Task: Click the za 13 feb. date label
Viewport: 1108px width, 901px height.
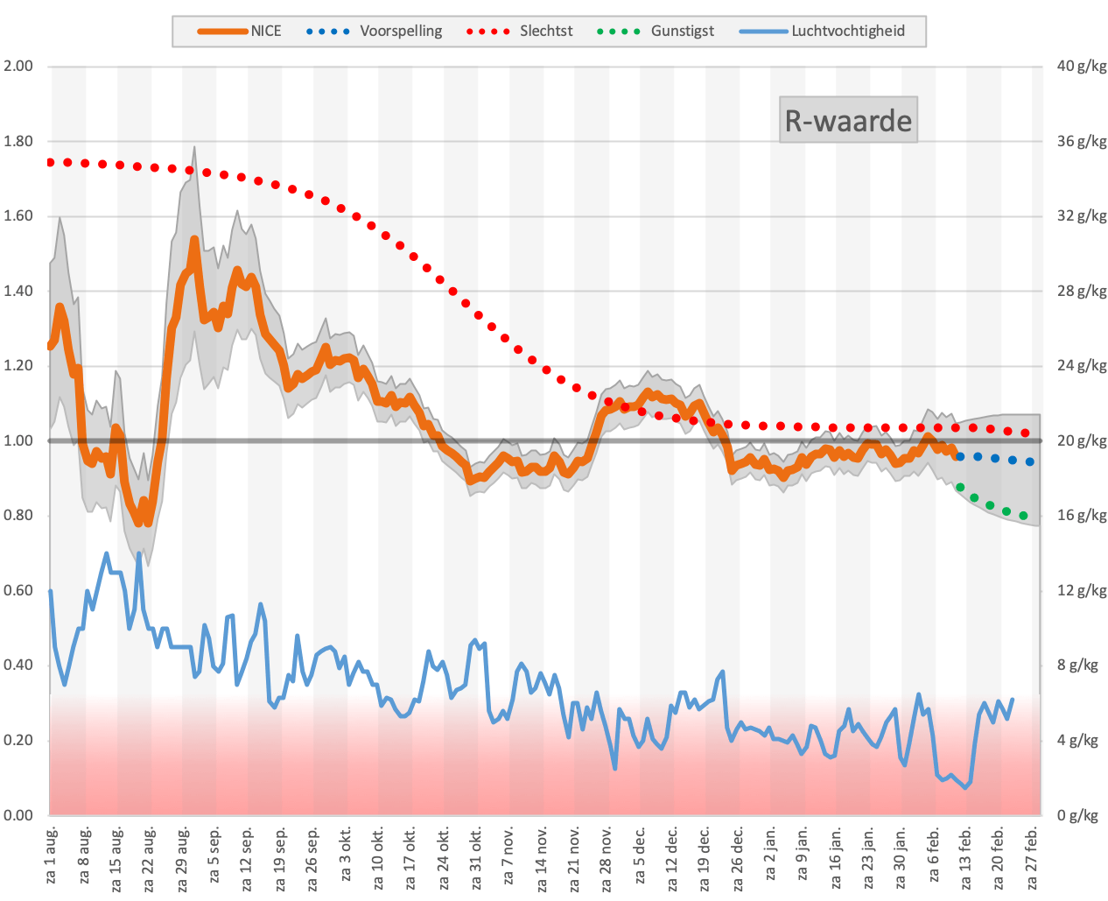Action: coord(967,857)
